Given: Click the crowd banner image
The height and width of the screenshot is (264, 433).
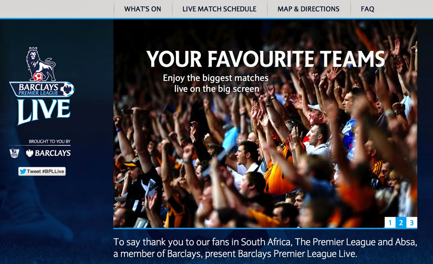Looking at the screenshot, I should pyautogui.click(x=265, y=124).
